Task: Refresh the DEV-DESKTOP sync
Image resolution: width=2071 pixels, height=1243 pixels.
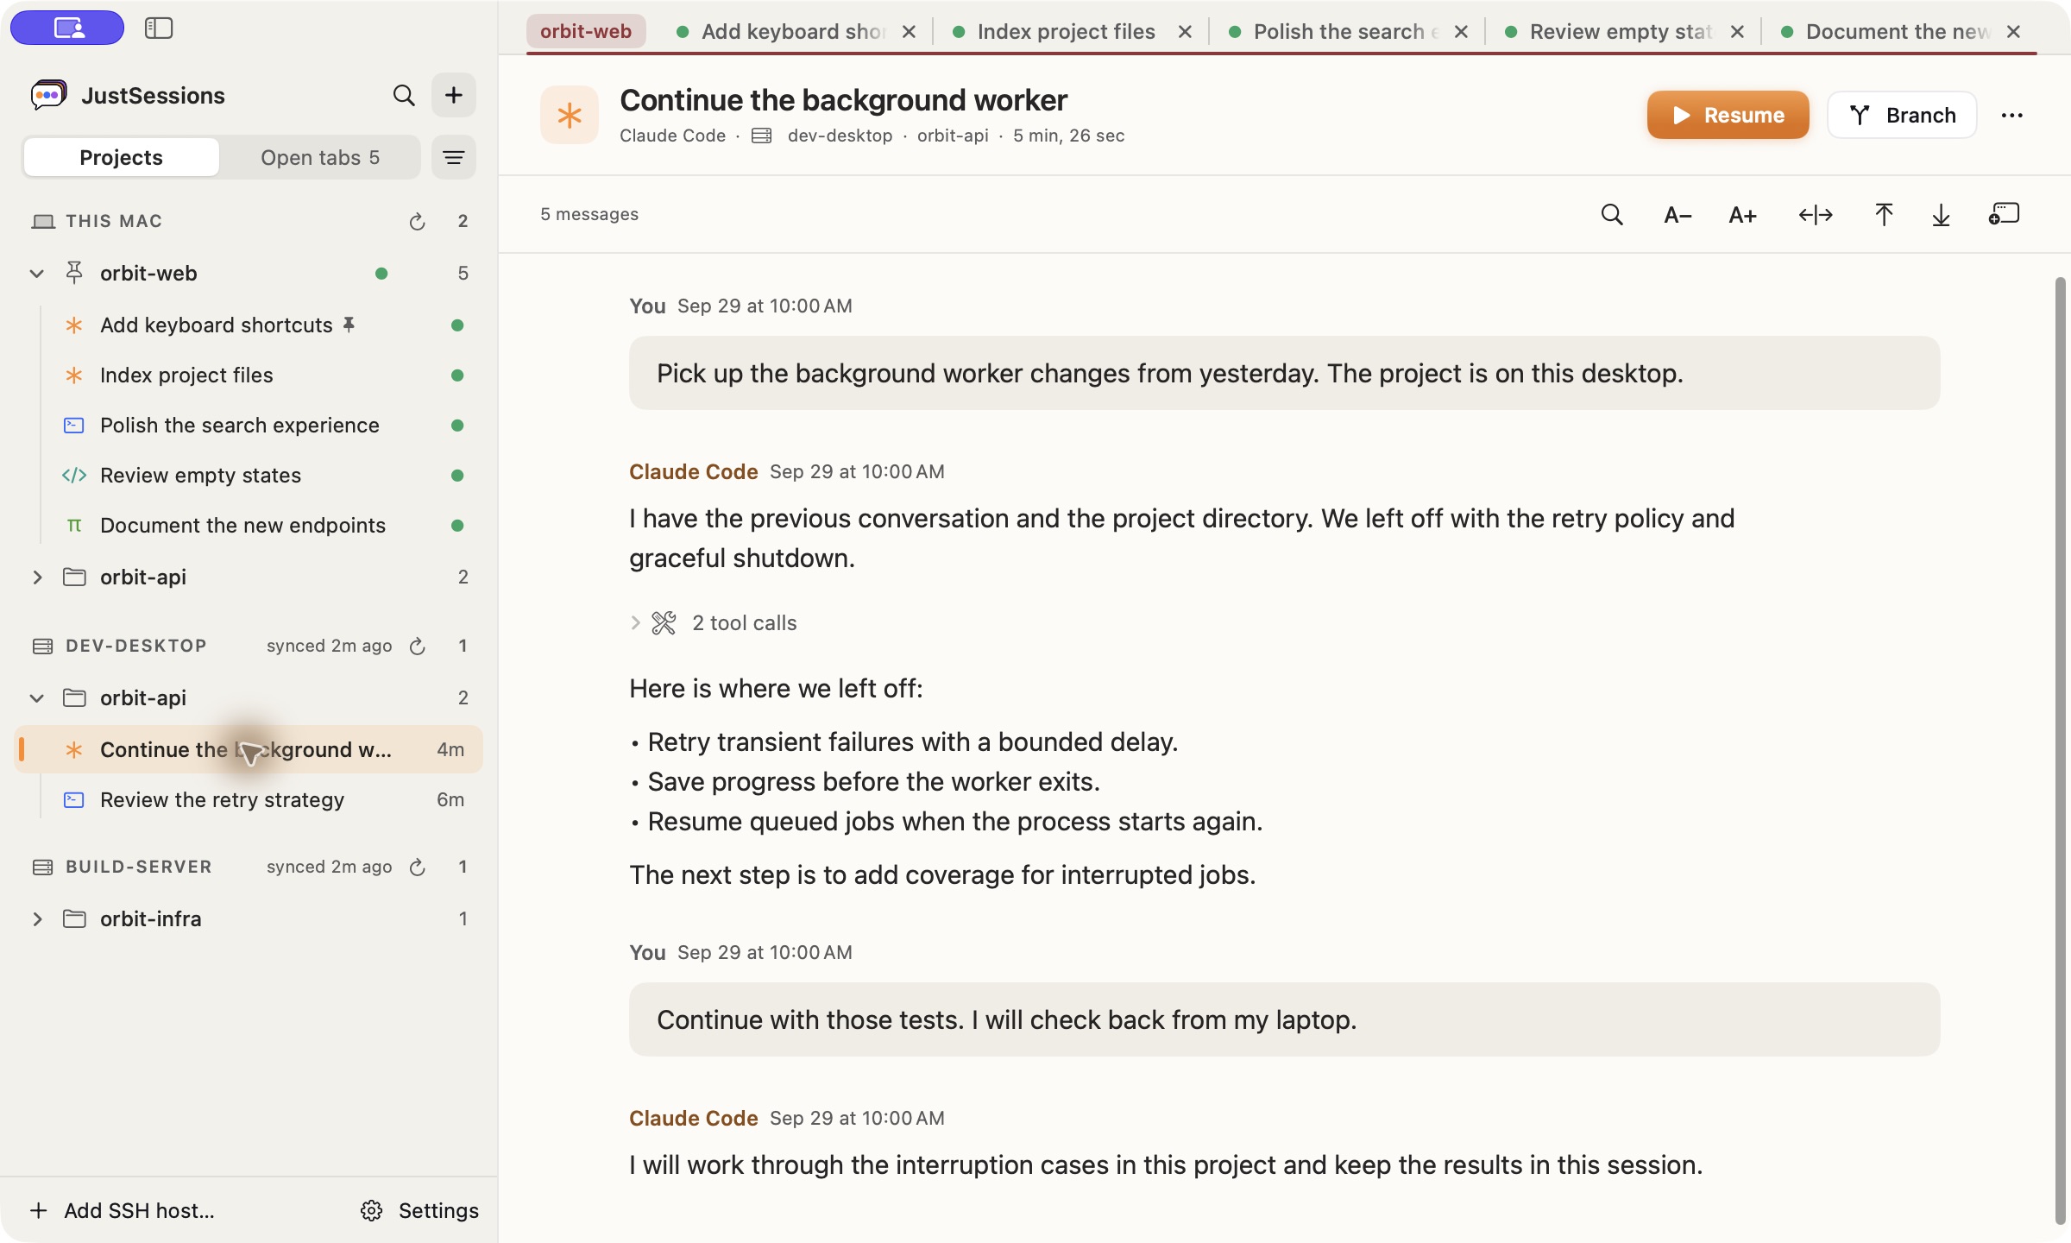Action: pos(418,647)
